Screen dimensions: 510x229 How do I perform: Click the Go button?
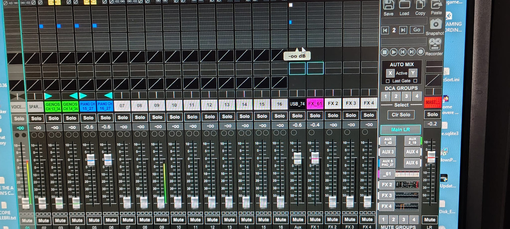coord(417,30)
